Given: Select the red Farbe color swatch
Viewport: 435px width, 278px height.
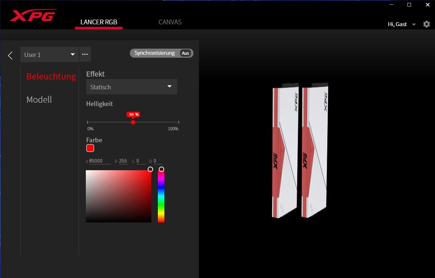Looking at the screenshot, I should coord(90,148).
